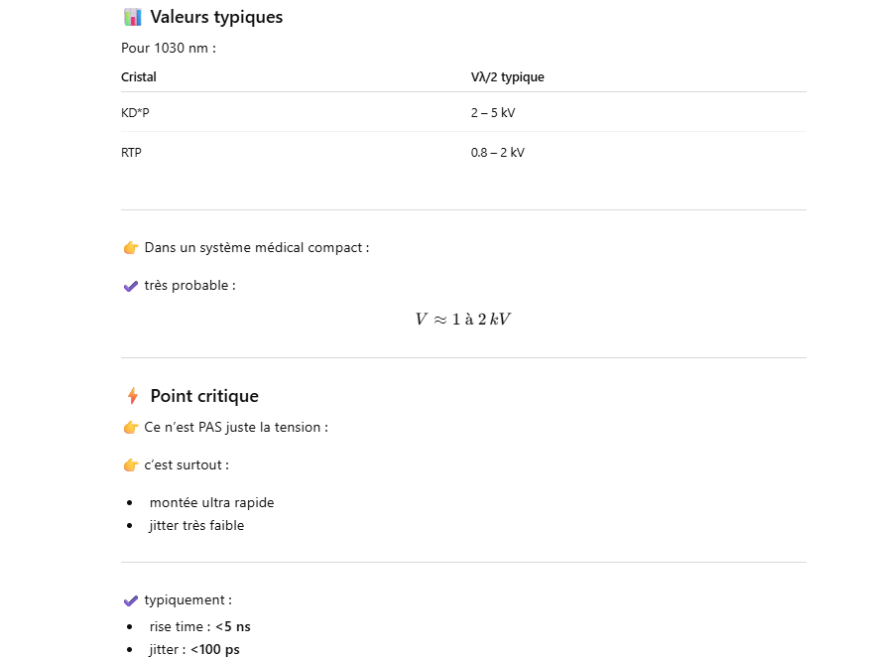
Task: Click the pointing hand before c'est surtout
Action: click(x=131, y=465)
